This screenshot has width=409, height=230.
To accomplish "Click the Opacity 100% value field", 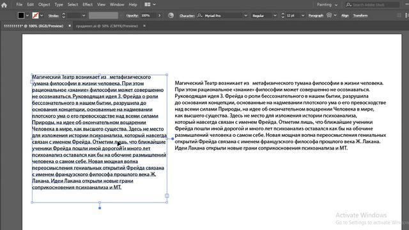I will pyautogui.click(x=148, y=15).
